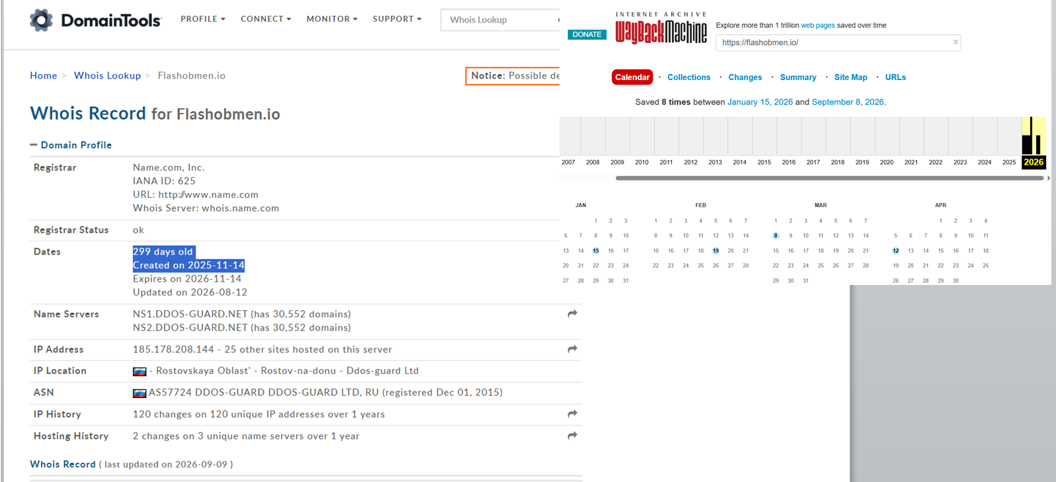The height and width of the screenshot is (482, 1056).
Task: Click the DomainTools gear logo icon
Action: click(x=41, y=20)
